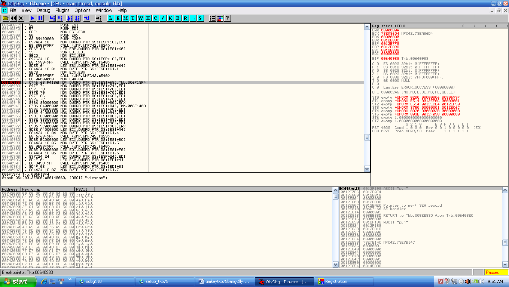Click Execute till return icon
509x287 pixels.
pos(87,18)
